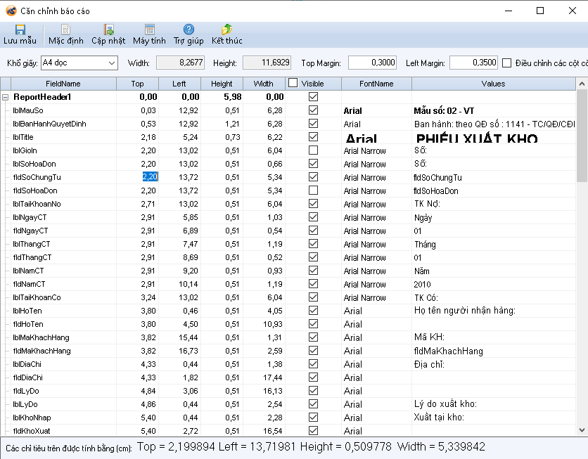Edit the Left Margin field
Viewport: 588px width, 459px height.
click(x=473, y=63)
